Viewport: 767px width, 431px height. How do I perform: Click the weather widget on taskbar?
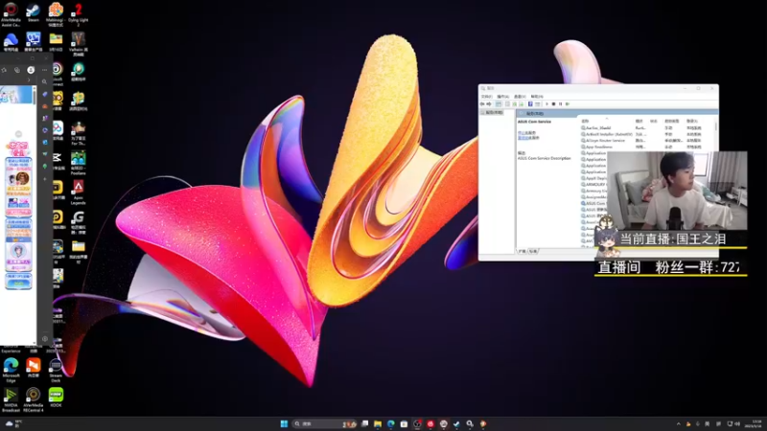tap(13, 423)
